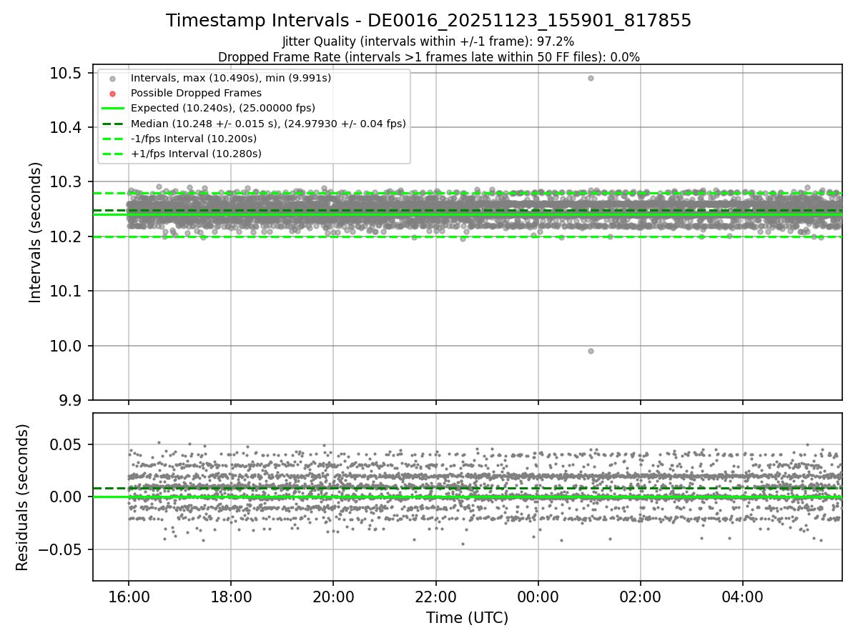Click the 04:00 x-axis tick label
This screenshot has width=858, height=643.
[742, 597]
